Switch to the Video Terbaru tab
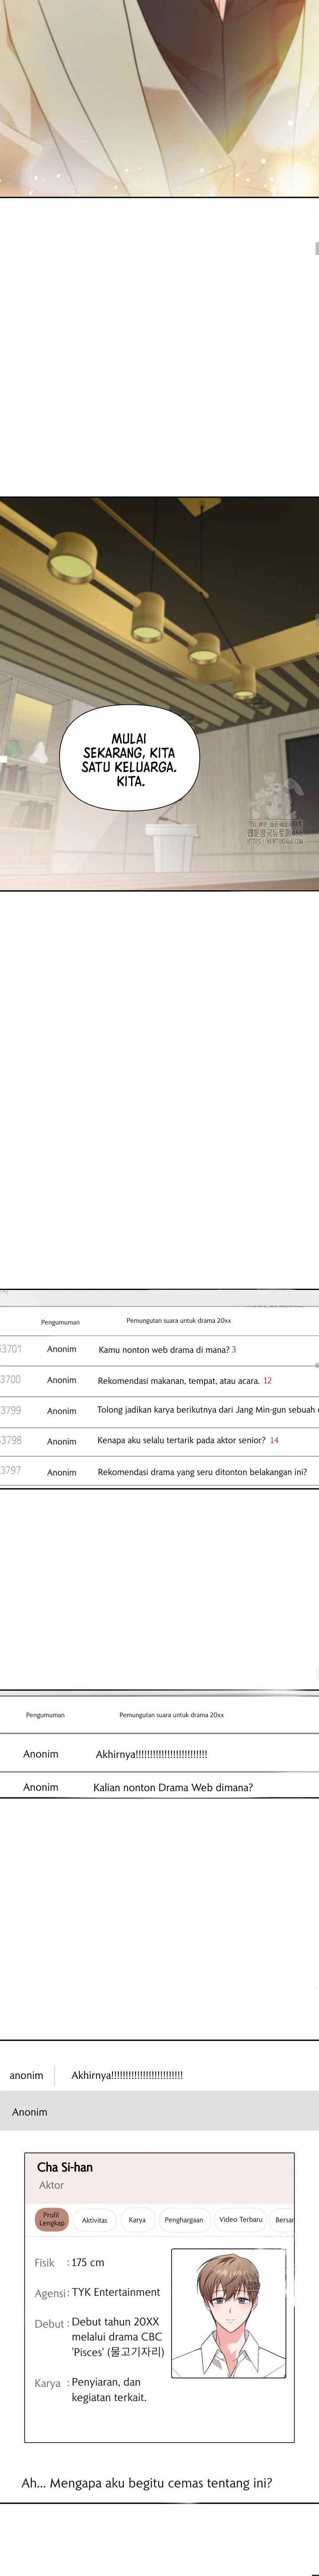Viewport: 319px width, 2576px height. 241,2219
